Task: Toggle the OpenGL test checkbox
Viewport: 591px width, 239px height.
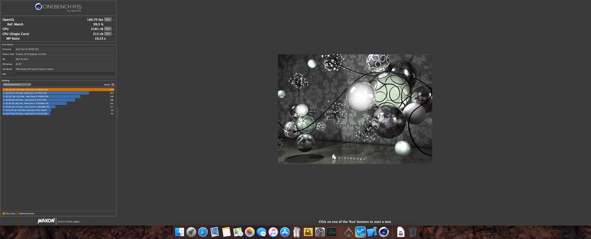Action: [114, 19]
